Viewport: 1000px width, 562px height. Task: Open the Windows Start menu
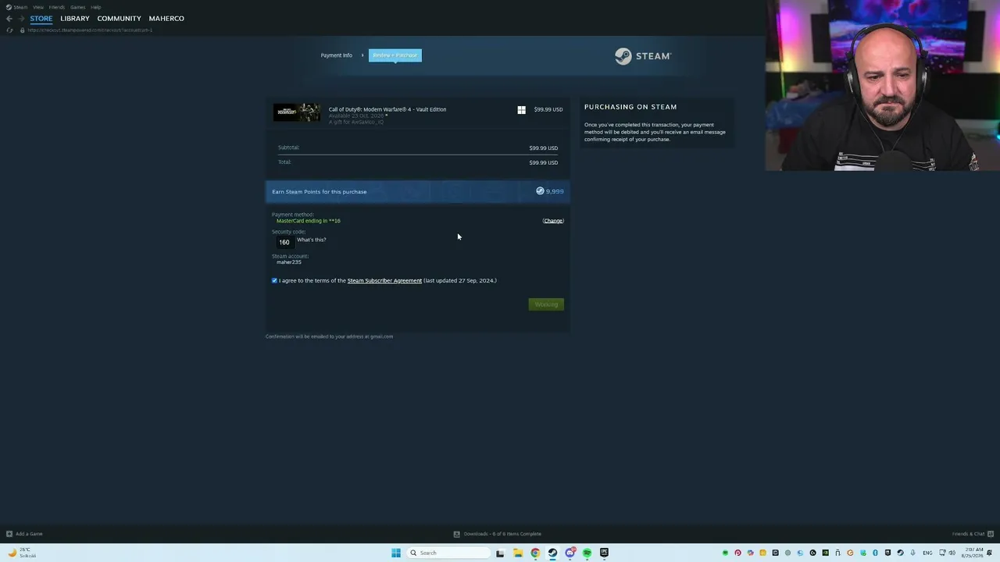click(x=396, y=553)
